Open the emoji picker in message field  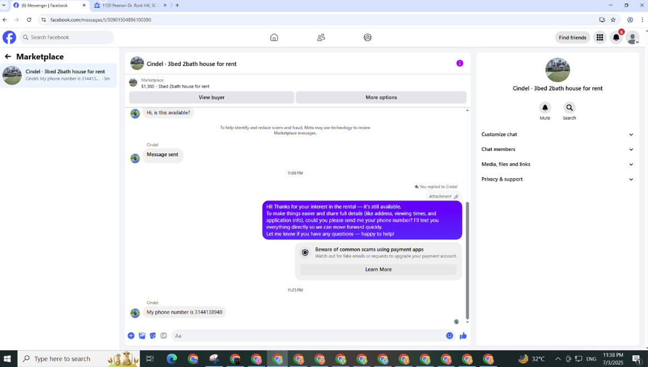[x=449, y=336]
